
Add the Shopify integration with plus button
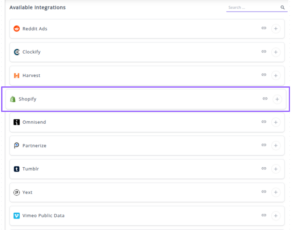point(277,99)
